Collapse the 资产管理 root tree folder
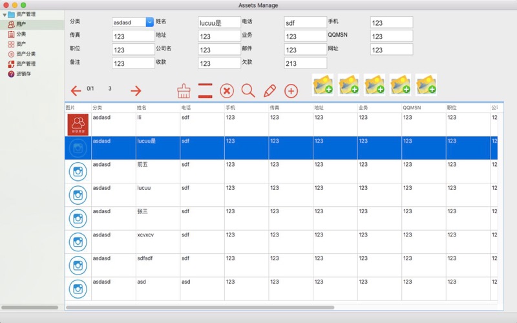Image resolution: width=517 pixels, height=323 pixels. [5, 14]
